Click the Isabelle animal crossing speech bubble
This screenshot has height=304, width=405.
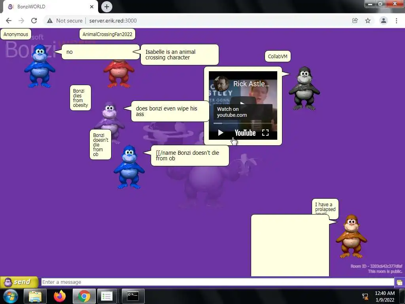coord(180,55)
